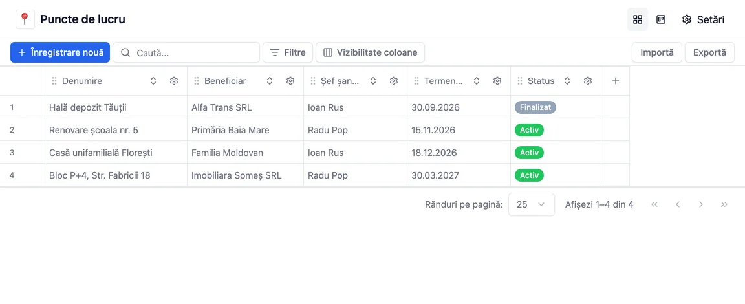Select cell Familia Moldovan
The image size is (745, 304).
point(245,153)
